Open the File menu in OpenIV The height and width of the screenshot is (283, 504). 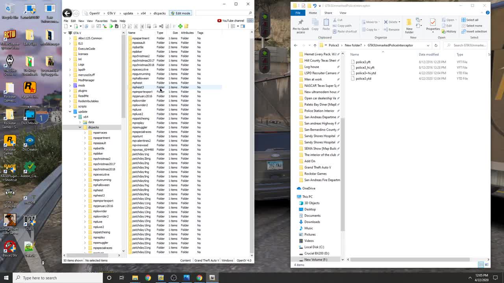point(66,21)
